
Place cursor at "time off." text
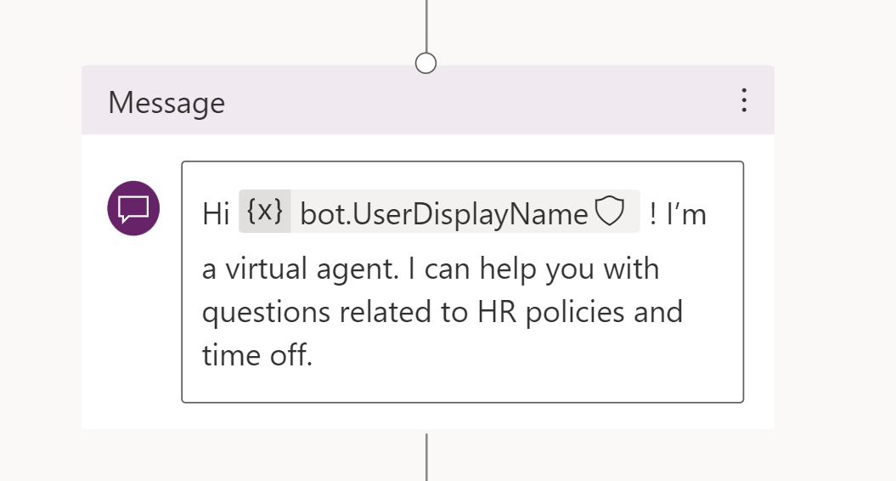click(x=257, y=354)
